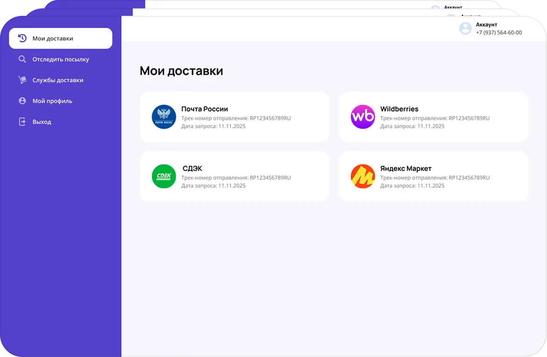Click Дата запроса in СДЭК card
The width and height of the screenshot is (547, 357).
213,185
